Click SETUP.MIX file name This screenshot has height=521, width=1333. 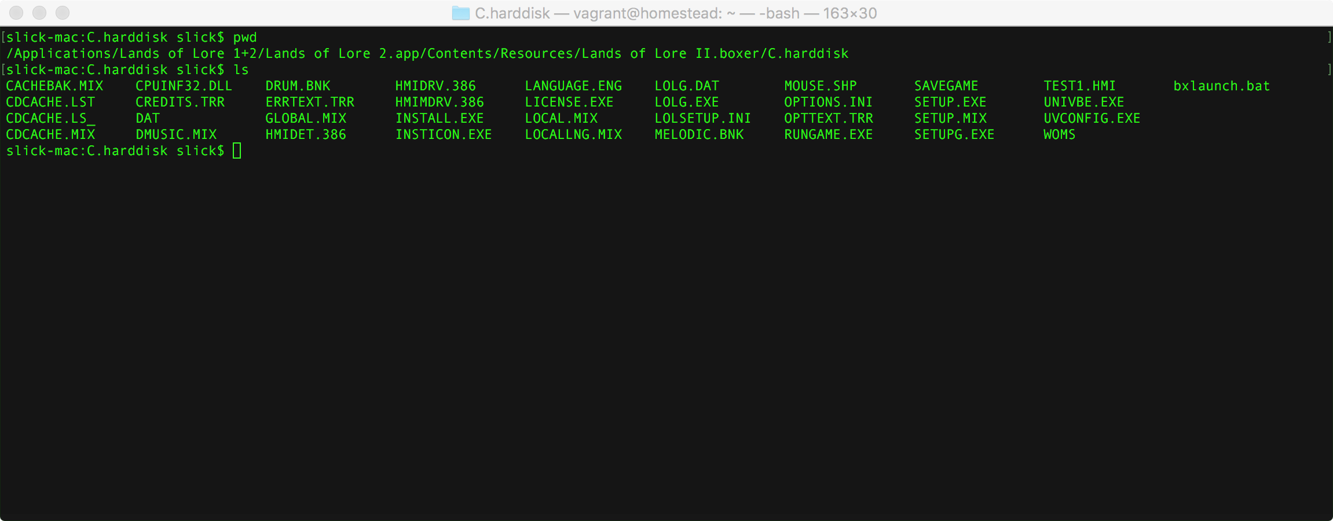click(x=950, y=119)
